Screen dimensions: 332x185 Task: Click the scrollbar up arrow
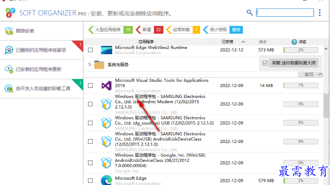tap(326, 49)
